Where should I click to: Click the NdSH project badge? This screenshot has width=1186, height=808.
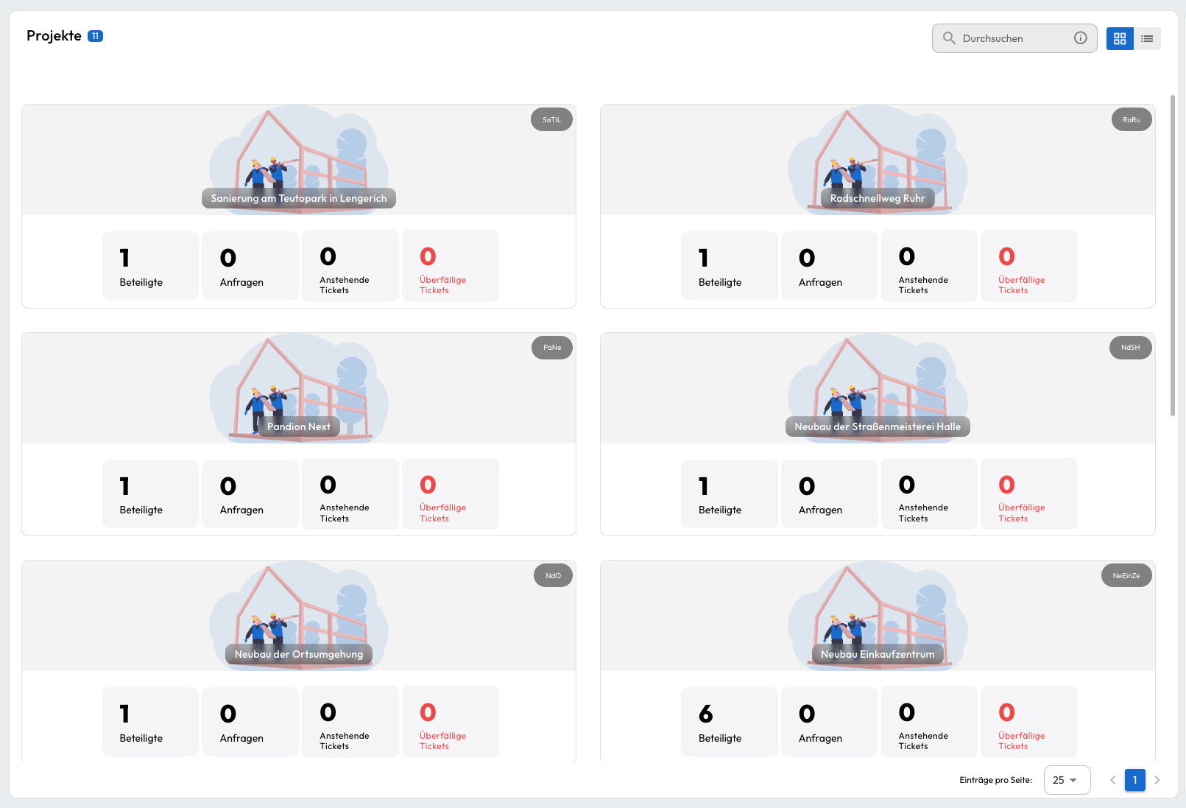1130,348
